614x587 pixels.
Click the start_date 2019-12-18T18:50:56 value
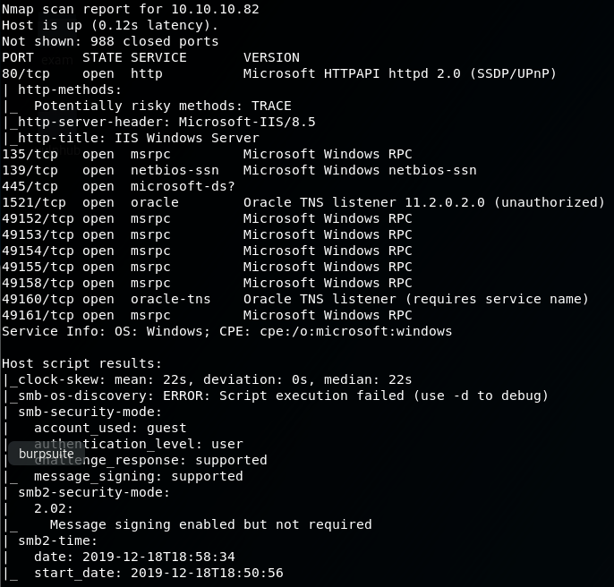click(x=207, y=573)
